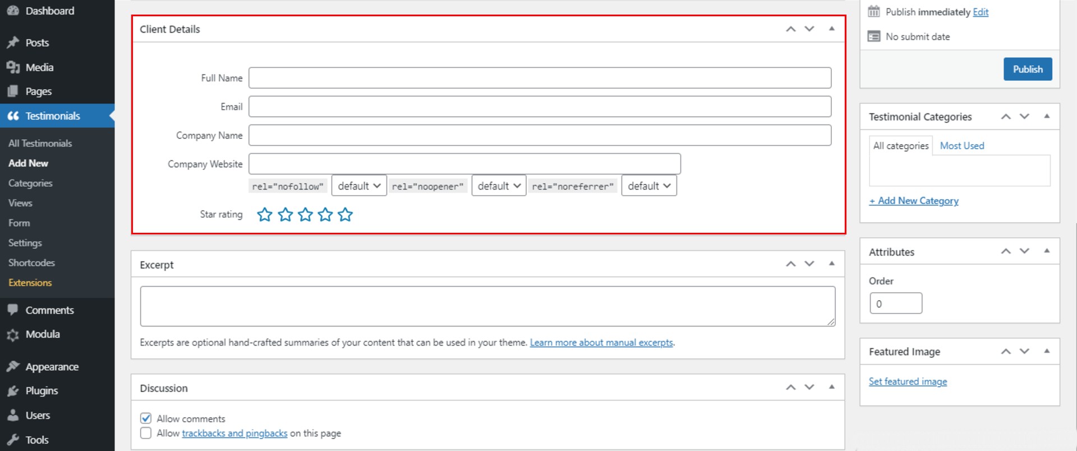
Task: Uncheck the Allow comments checkbox
Action: [x=146, y=418]
